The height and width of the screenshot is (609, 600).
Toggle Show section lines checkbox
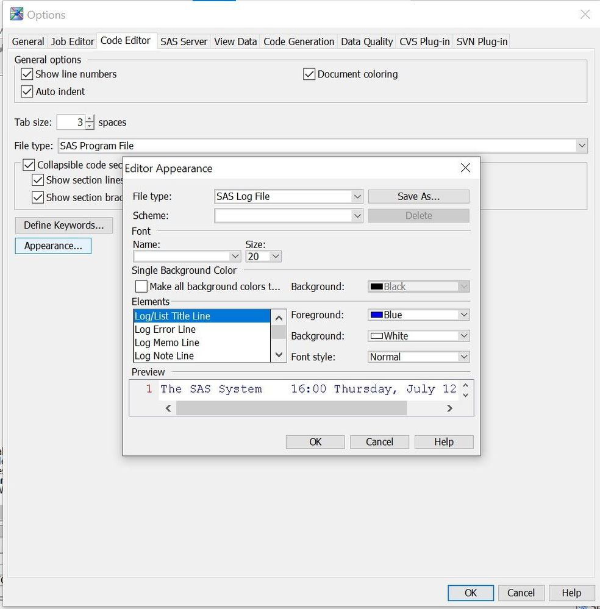tap(38, 180)
